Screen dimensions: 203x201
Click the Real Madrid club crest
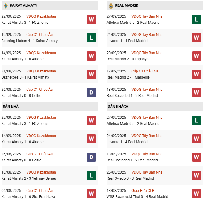(x=111, y=5)
